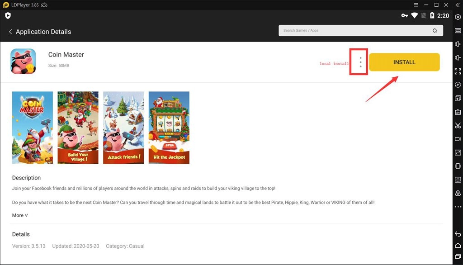Open virtual GPS location icon
Viewport: 463px width, 265px height.
point(458,193)
